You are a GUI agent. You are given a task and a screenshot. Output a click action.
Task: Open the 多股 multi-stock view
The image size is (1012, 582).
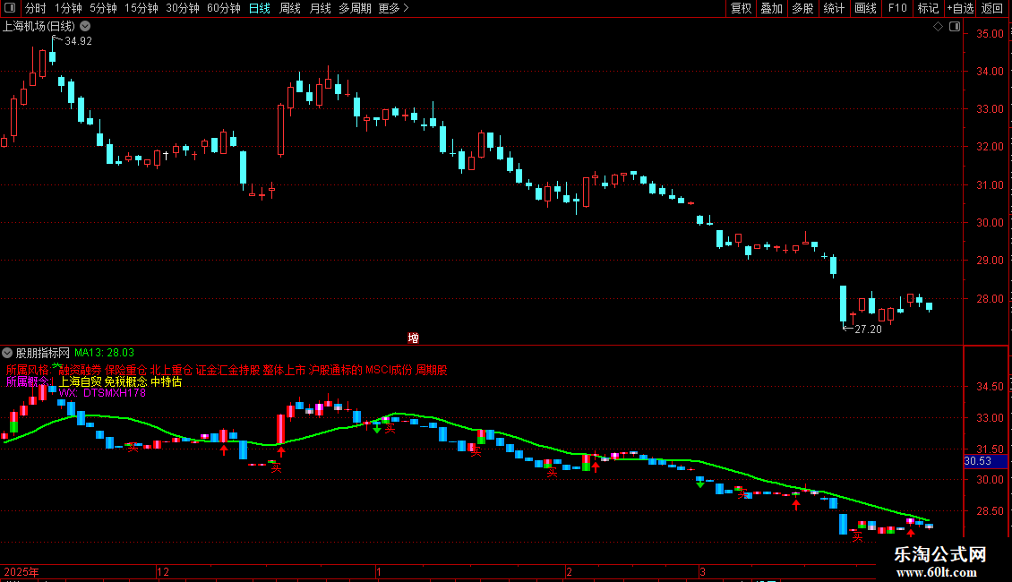point(802,8)
